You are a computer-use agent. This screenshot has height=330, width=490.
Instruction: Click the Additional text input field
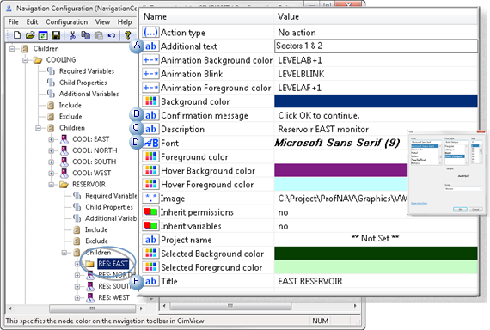pyautogui.click(x=376, y=46)
